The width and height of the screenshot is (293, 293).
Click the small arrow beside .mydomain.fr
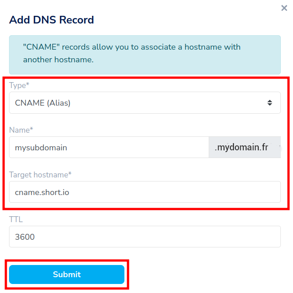tap(279, 147)
